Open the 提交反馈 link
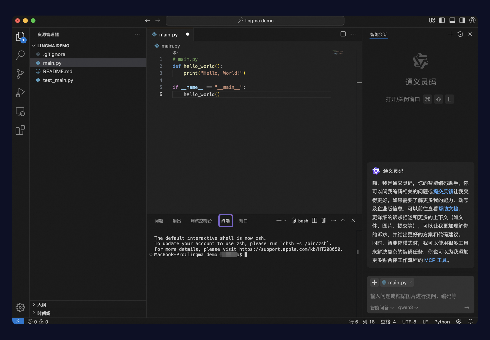Image resolution: width=490 pixels, height=340 pixels. point(443,191)
